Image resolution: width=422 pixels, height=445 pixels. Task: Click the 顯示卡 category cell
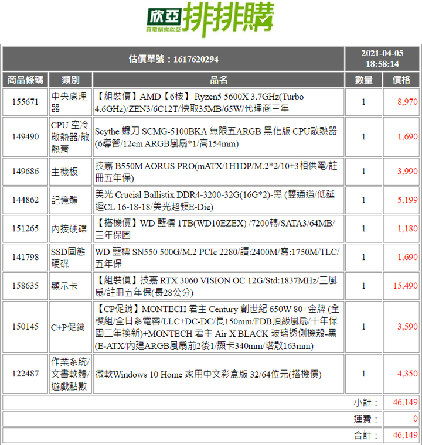tap(70, 286)
